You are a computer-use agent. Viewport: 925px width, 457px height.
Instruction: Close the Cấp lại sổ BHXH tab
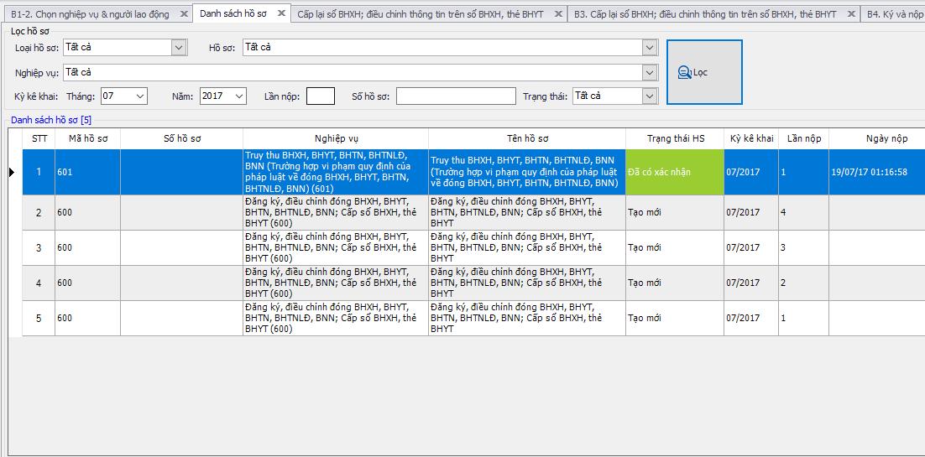pyautogui.click(x=558, y=13)
